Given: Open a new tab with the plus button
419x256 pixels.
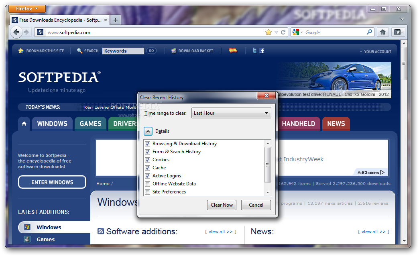Looking at the screenshot, I should pos(116,20).
